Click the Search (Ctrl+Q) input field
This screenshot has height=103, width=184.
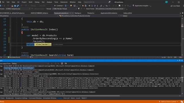[96, 2]
